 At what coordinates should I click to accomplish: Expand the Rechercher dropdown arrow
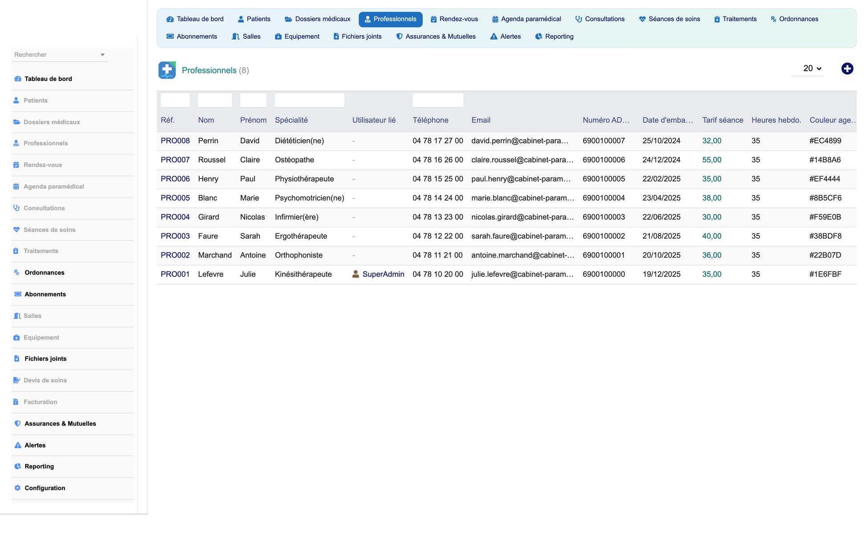102,55
